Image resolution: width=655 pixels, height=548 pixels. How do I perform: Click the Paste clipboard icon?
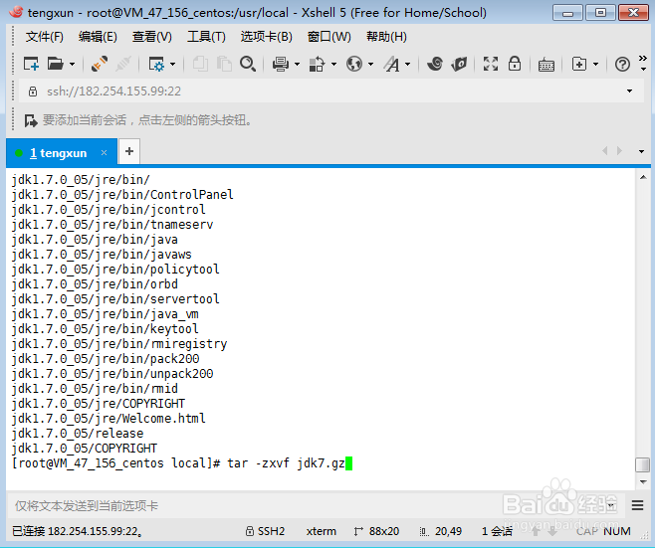tap(224, 64)
